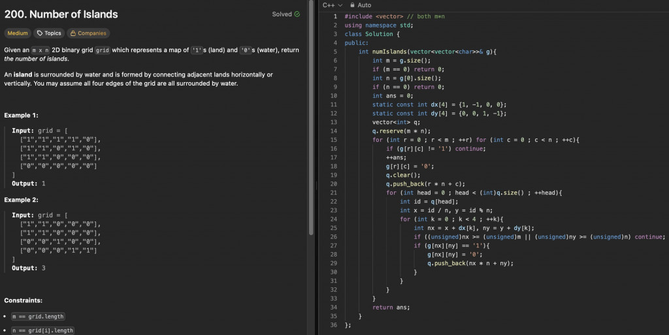Click the "Example 2:" heading

(x=22, y=200)
